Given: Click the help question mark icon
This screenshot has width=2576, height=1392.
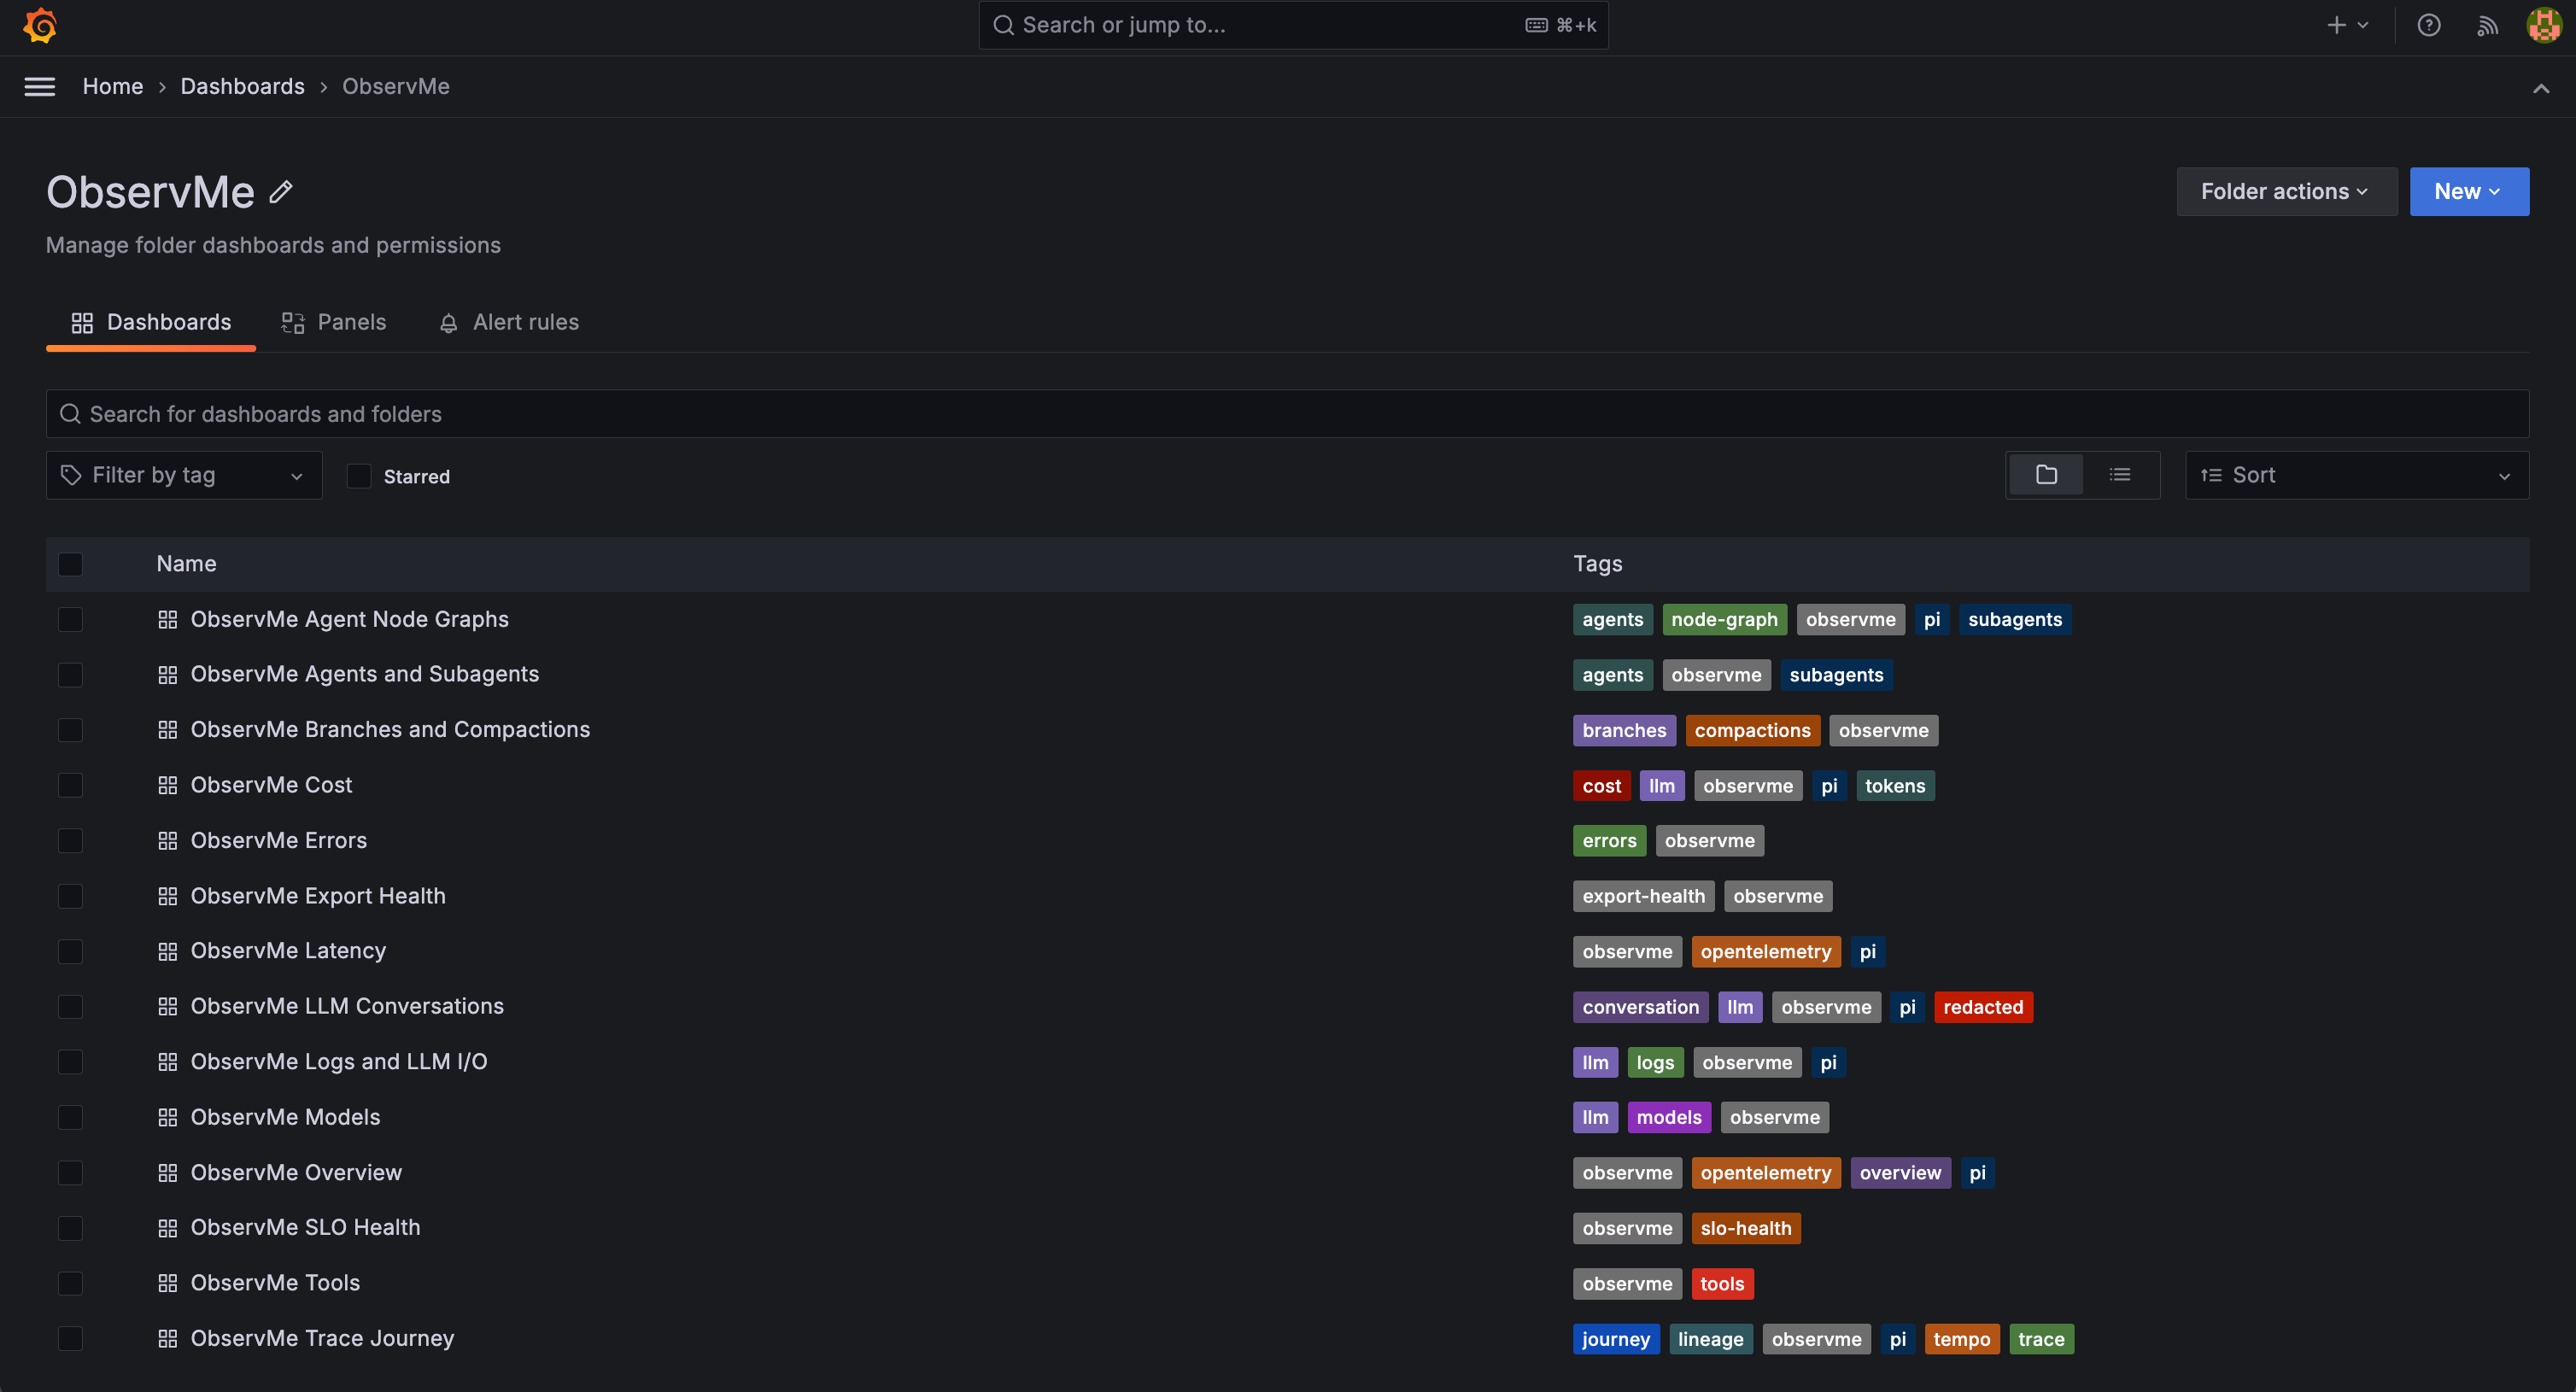Looking at the screenshot, I should 2429,26.
